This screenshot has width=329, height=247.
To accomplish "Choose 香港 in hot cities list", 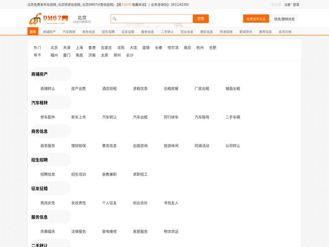I will point(92,48).
